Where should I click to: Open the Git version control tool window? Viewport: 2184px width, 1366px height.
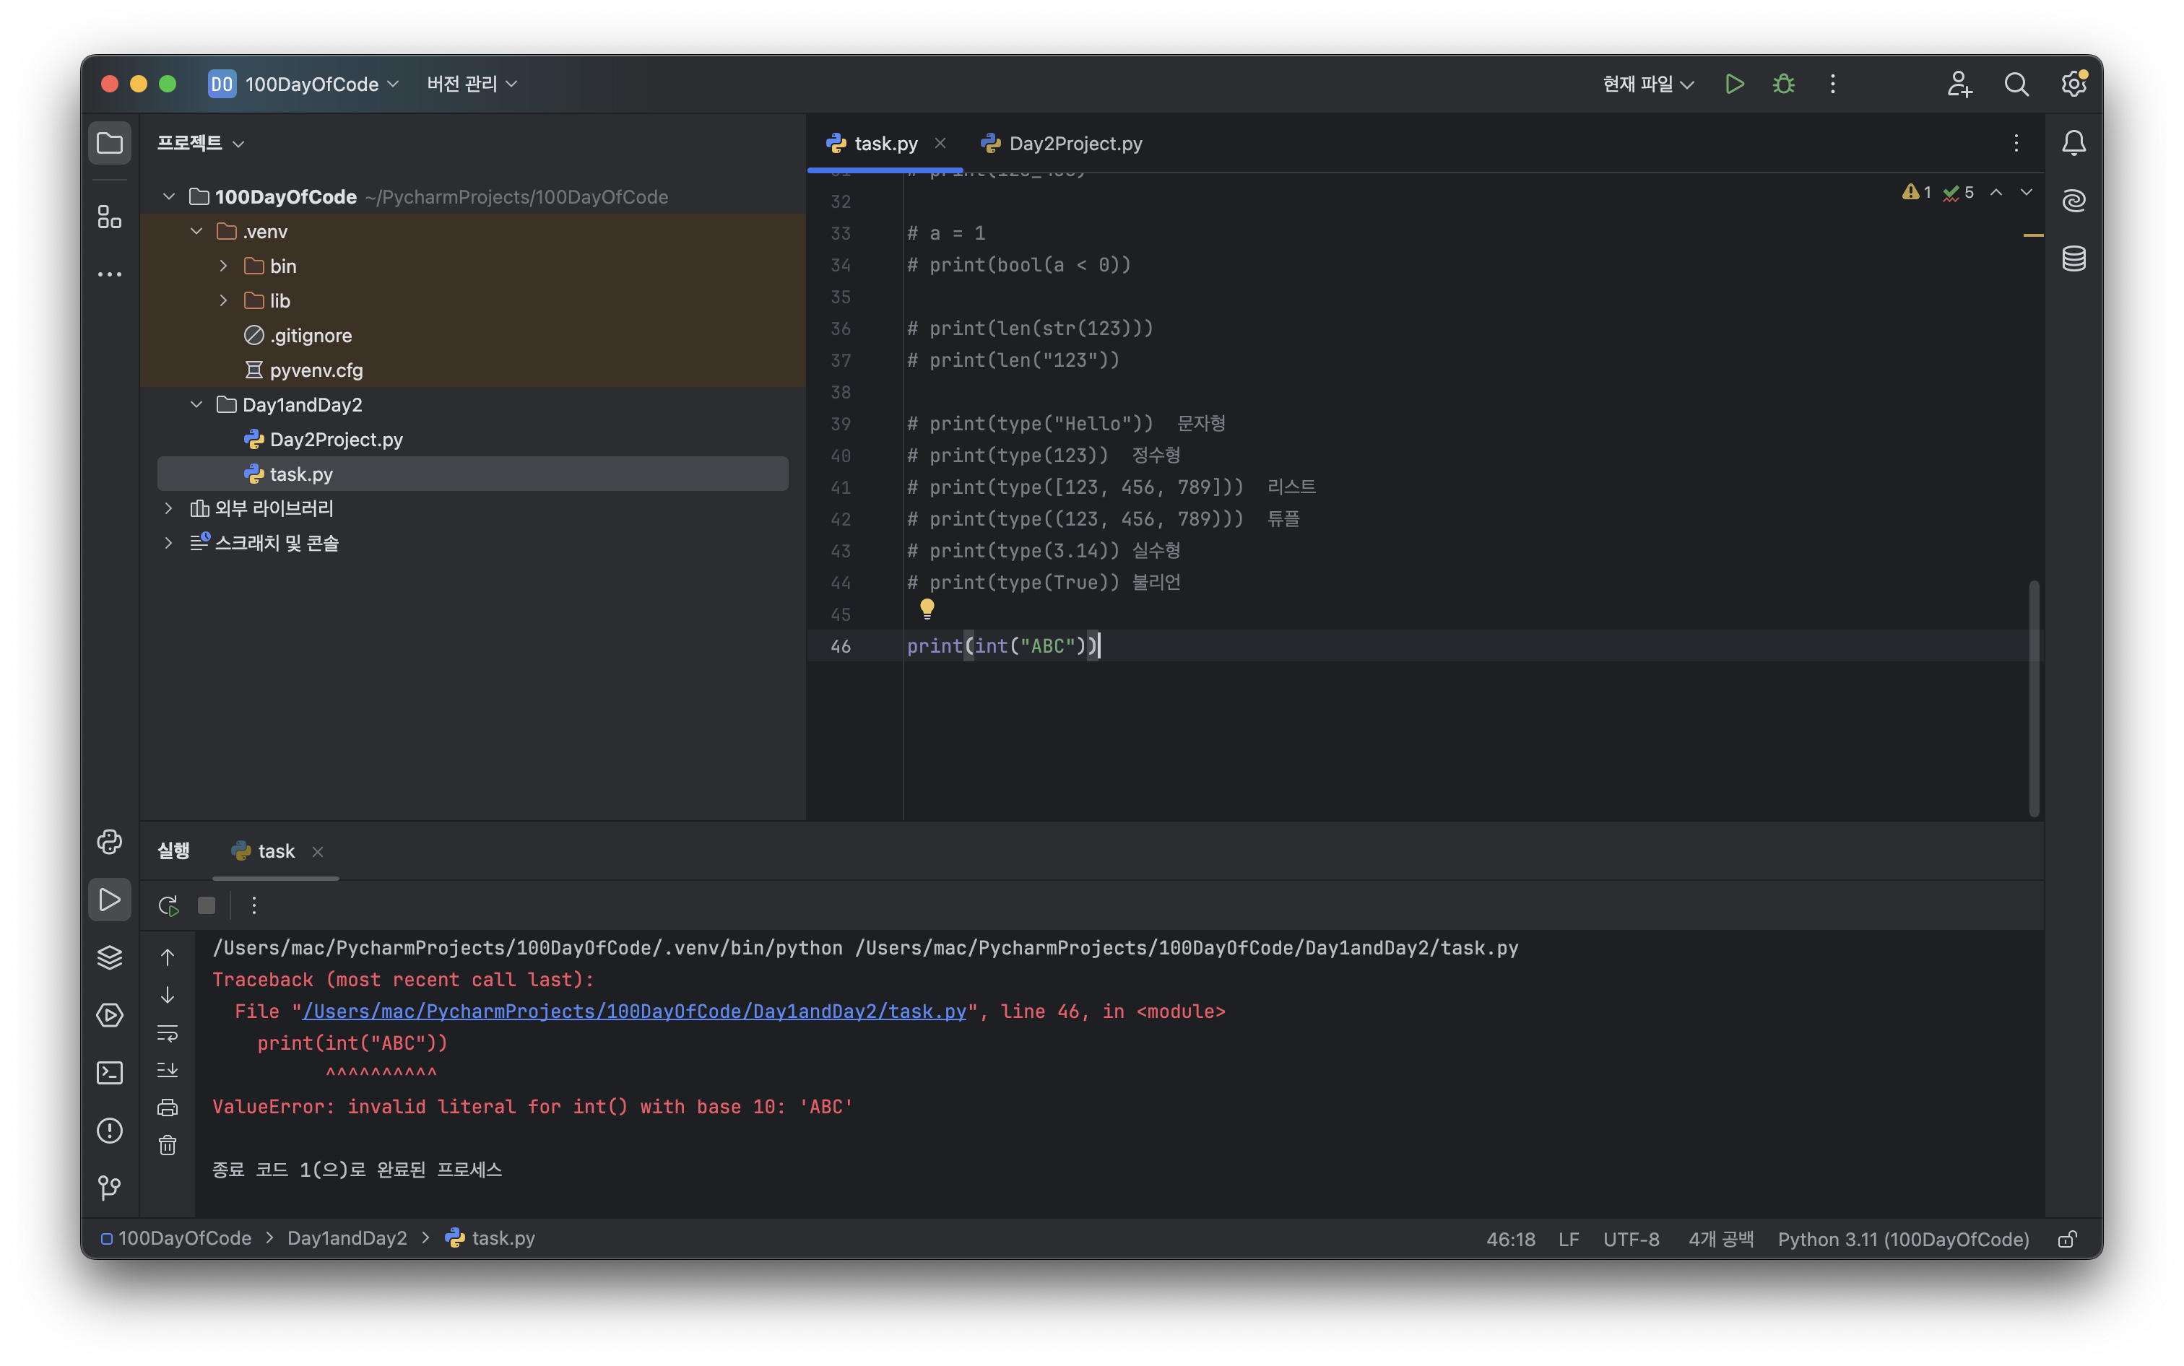tap(109, 1187)
